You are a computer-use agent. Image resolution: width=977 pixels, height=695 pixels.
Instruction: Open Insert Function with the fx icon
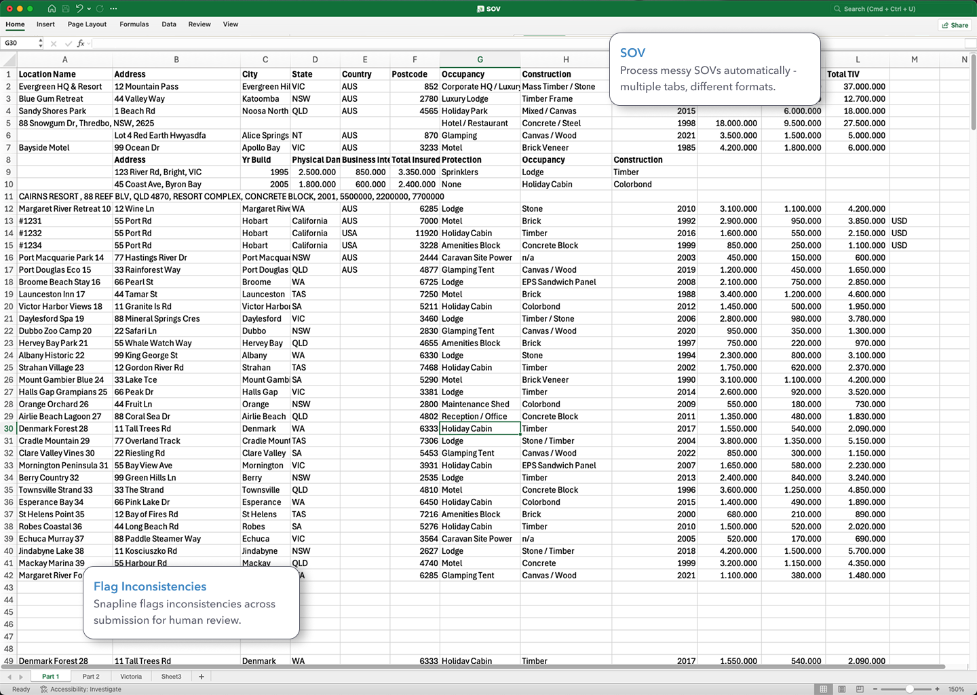point(81,43)
